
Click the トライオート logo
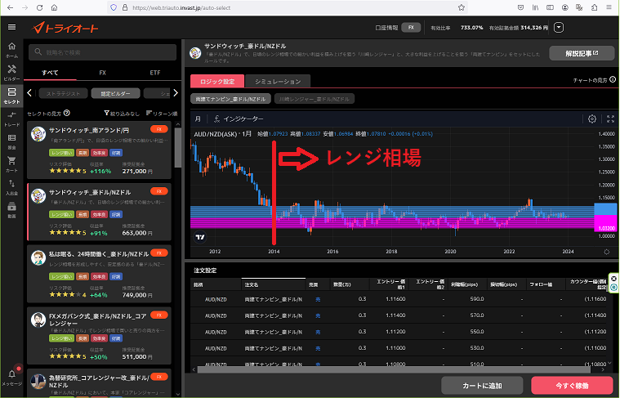coord(65,28)
